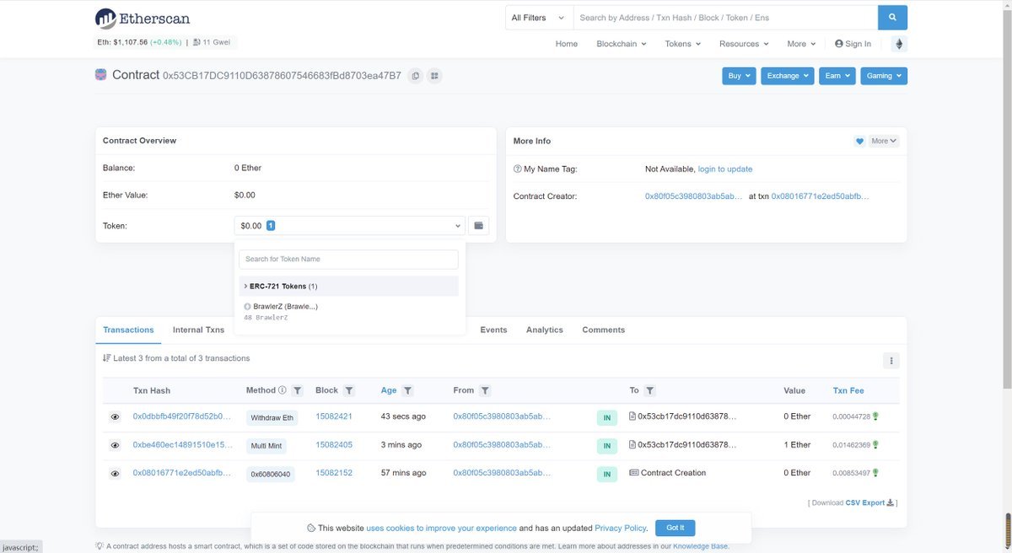Open the Exchange dropdown
Image resolution: width=1012 pixels, height=553 pixels.
[x=788, y=76]
